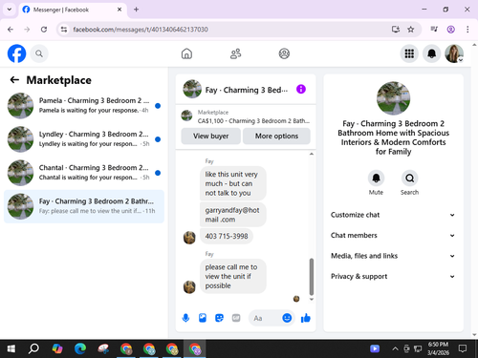Open the Facebook logo home link
Viewport: 478px width, 358px height.
[x=16, y=53]
